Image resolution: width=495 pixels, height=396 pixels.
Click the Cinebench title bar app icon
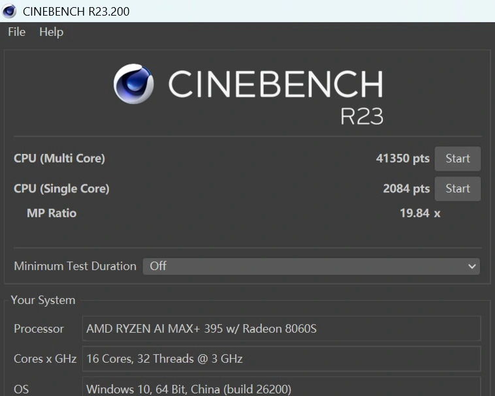[9, 11]
